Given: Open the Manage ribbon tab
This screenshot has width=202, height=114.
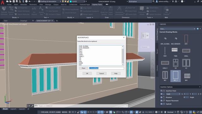Looking at the screenshot, I should [48, 4].
